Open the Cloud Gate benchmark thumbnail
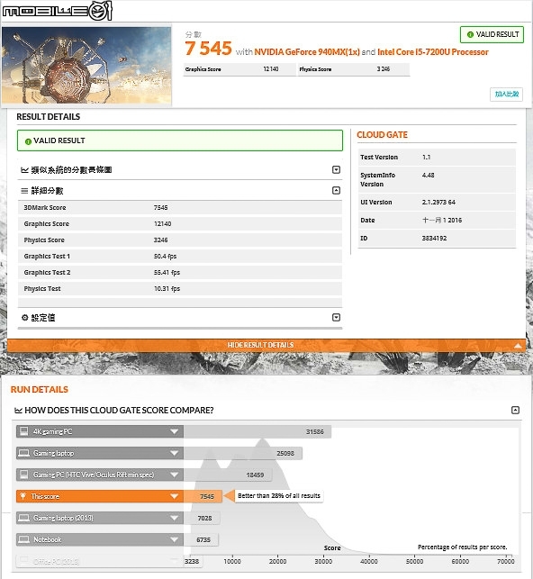Viewport: 533px width, 579px height. (x=86, y=65)
